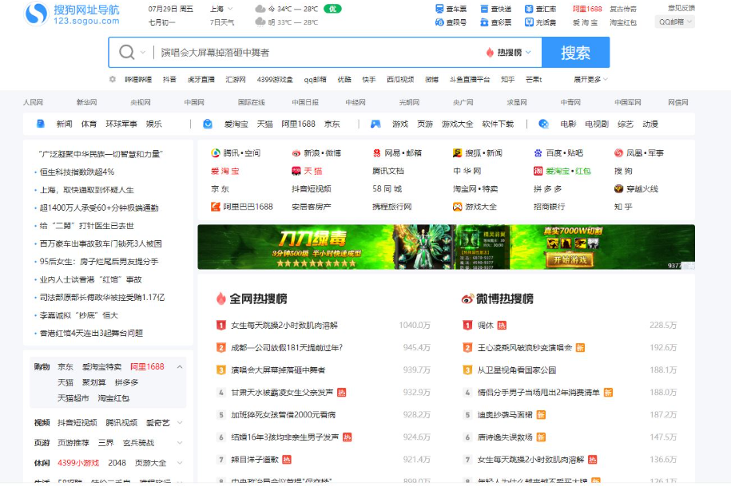Viewport: 731px width, 502px height.
Task: Open the 人民网 news site tab
Action: [33, 103]
